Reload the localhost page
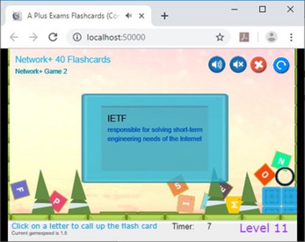The height and width of the screenshot is (242, 305). pyautogui.click(x=53, y=37)
